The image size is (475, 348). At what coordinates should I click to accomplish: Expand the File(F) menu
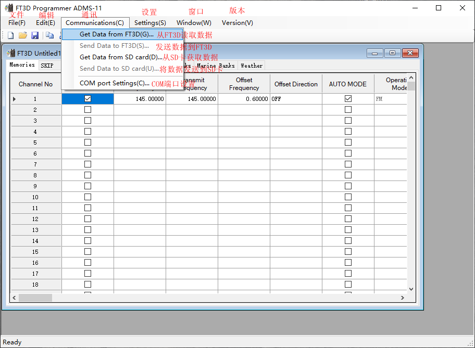pos(17,23)
